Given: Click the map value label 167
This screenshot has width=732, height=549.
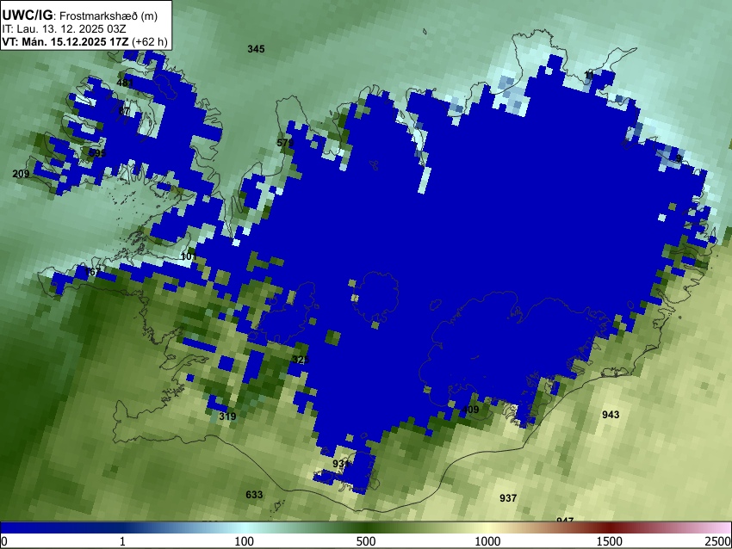Looking at the screenshot, I should (x=92, y=271).
